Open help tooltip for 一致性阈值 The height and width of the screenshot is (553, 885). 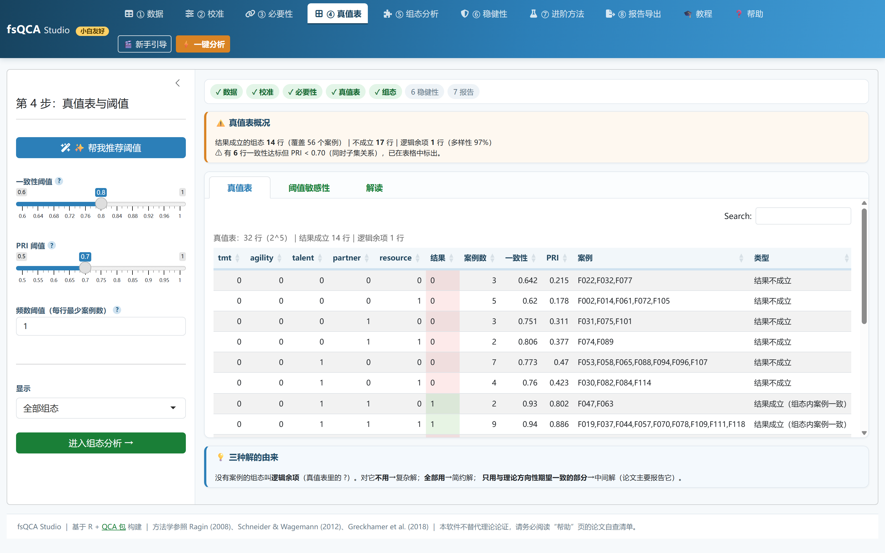pyautogui.click(x=59, y=181)
